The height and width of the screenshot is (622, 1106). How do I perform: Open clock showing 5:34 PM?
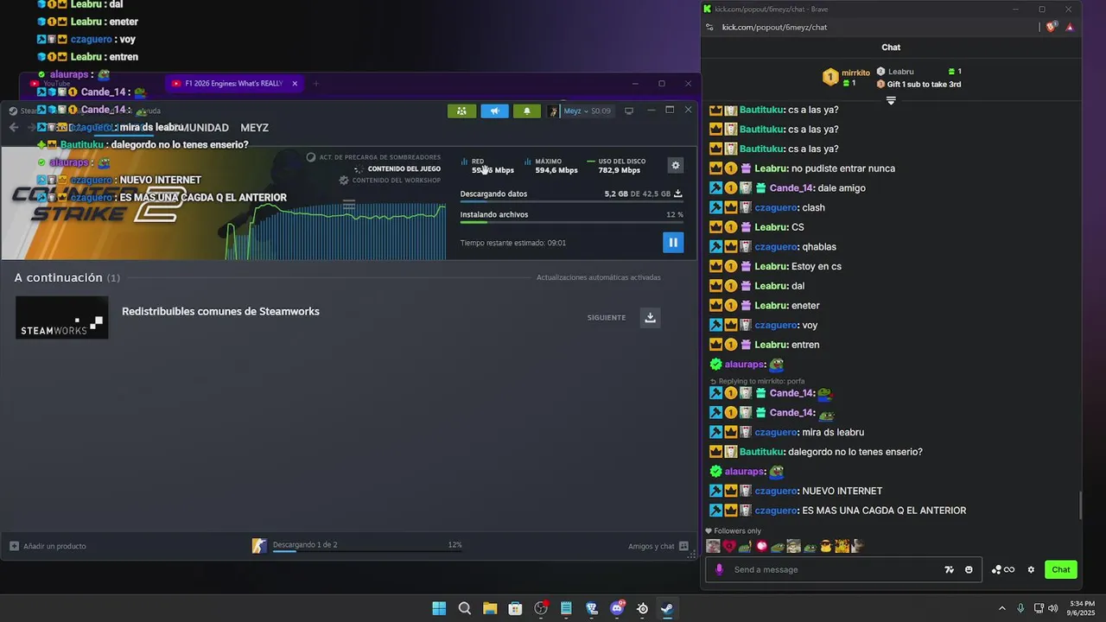click(1082, 608)
